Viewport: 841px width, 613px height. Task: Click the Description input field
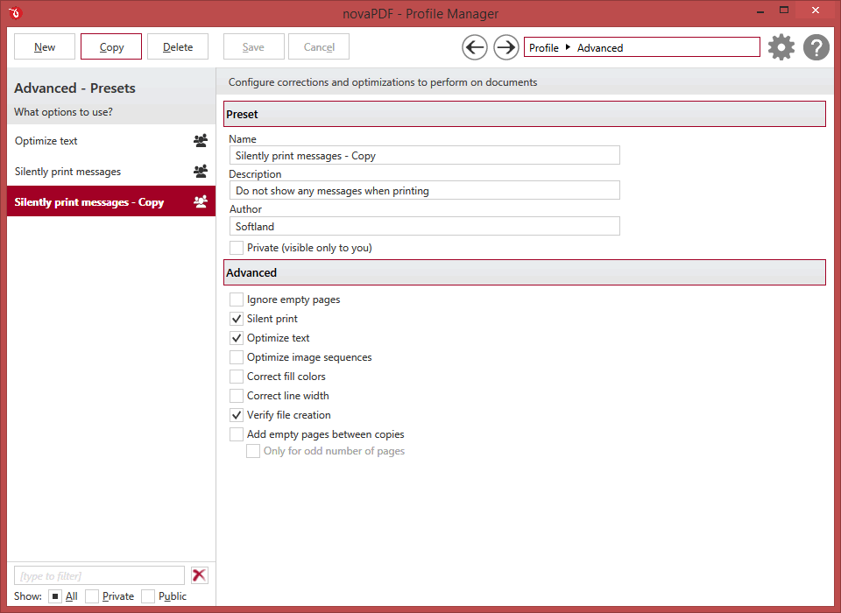(x=424, y=190)
